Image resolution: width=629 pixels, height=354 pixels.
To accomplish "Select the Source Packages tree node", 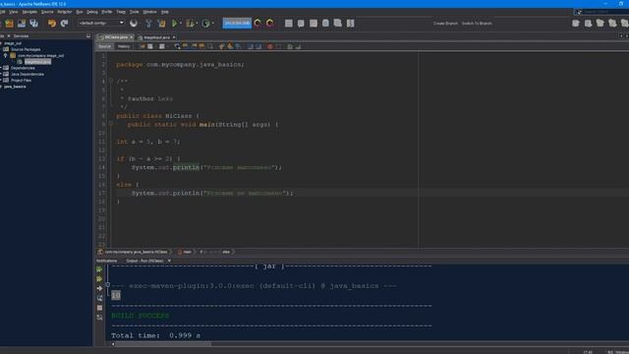I will 26,49.
